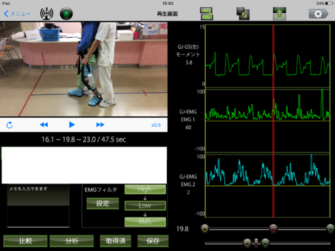Play the recorded video

coord(72,124)
